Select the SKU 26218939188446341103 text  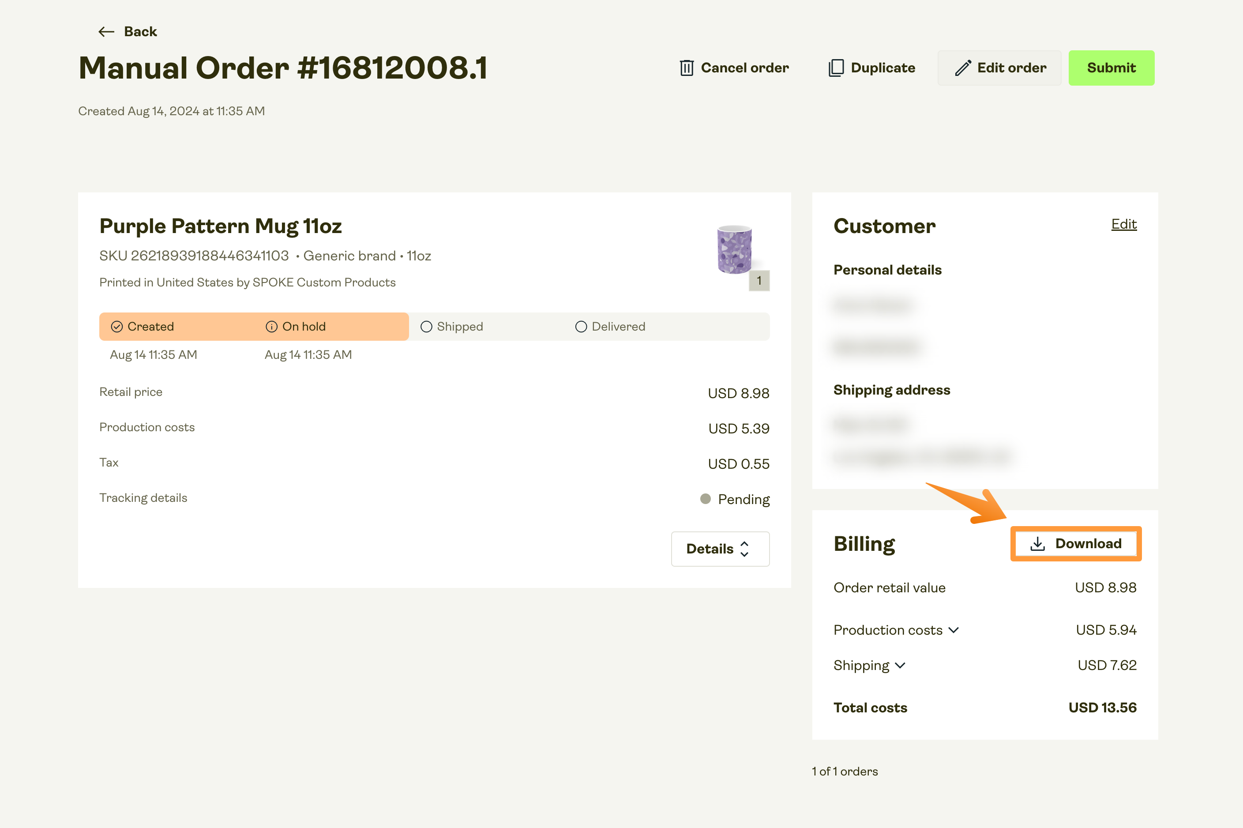click(194, 256)
